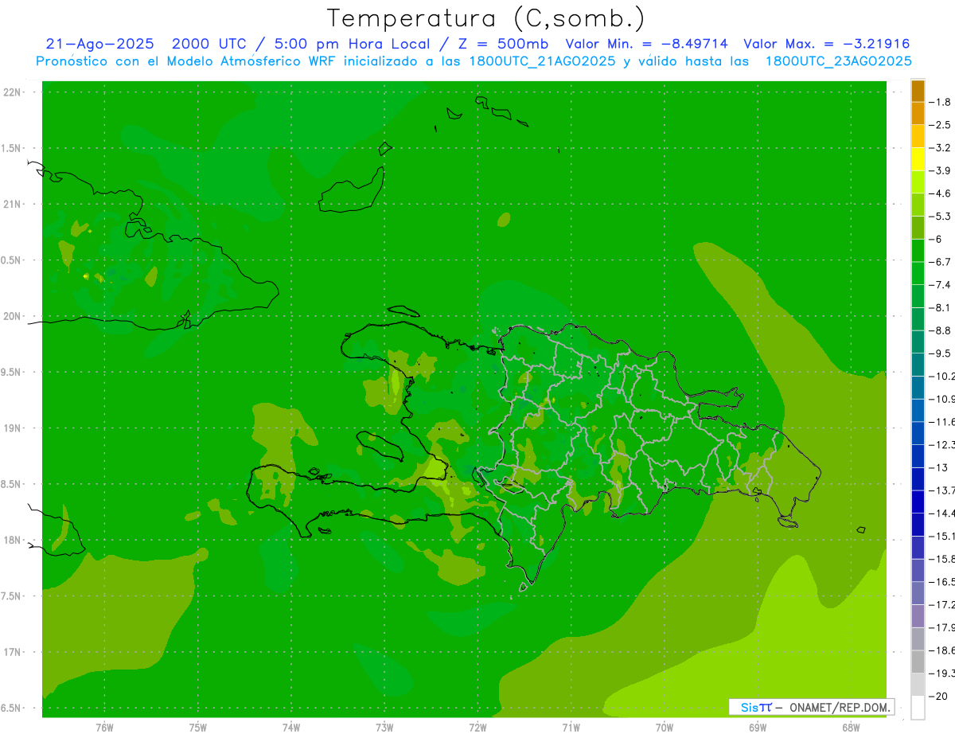
Task: Click the '19N' latitude axis label
Action: (x=12, y=428)
